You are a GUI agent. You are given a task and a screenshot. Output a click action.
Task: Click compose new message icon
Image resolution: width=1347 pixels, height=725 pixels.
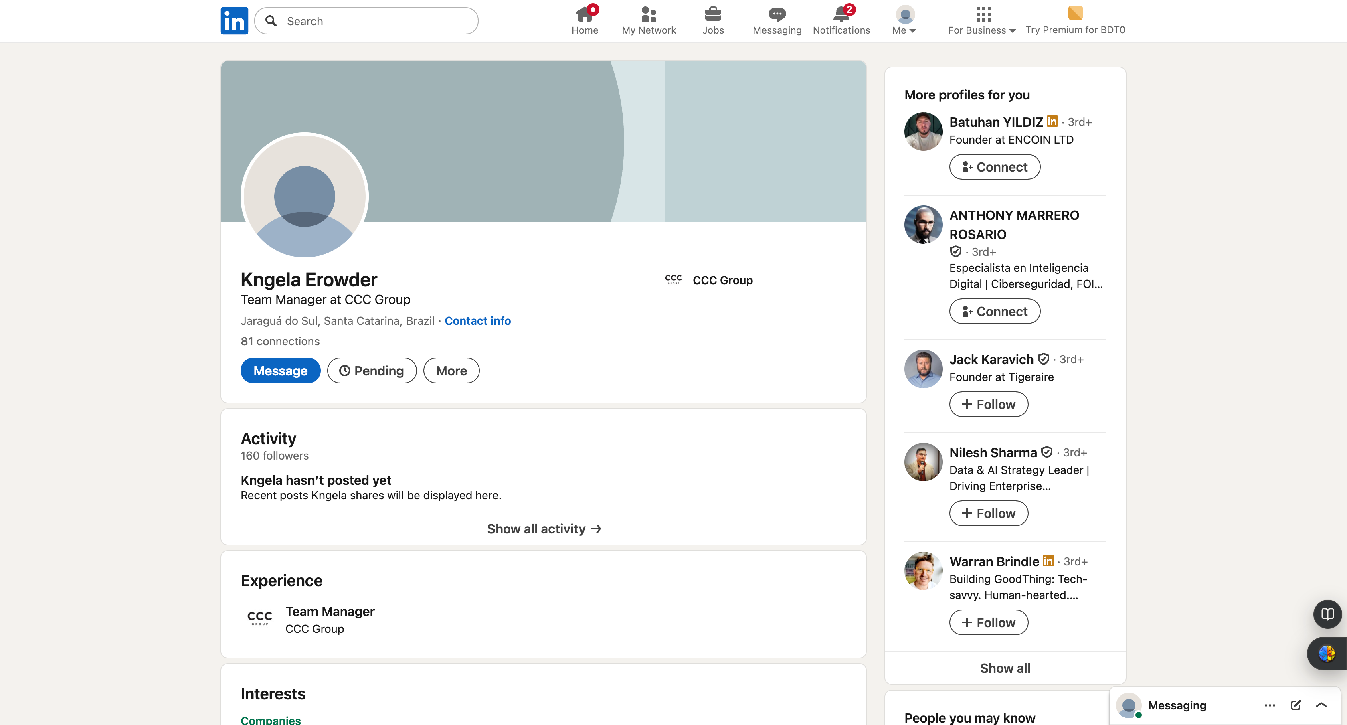tap(1295, 705)
